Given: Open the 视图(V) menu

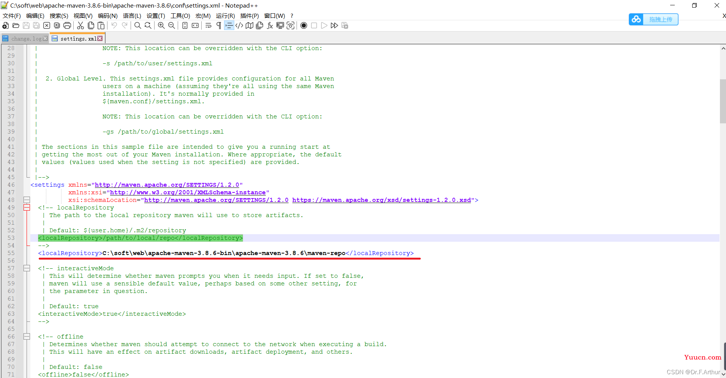Looking at the screenshot, I should 83,16.
